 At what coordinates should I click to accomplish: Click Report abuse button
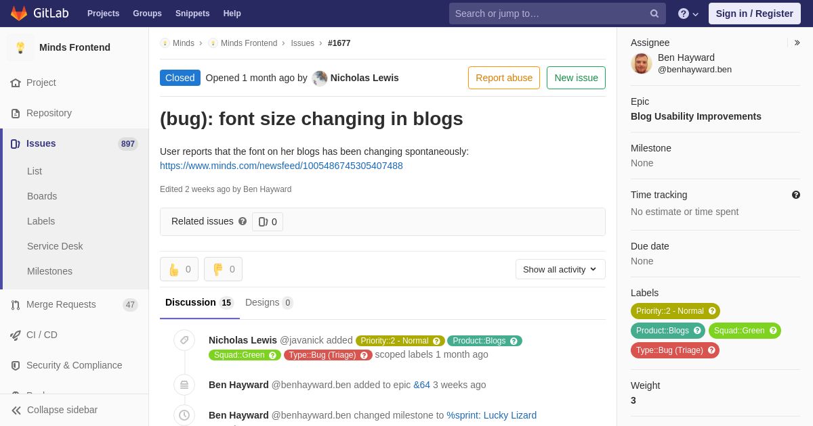(504, 78)
